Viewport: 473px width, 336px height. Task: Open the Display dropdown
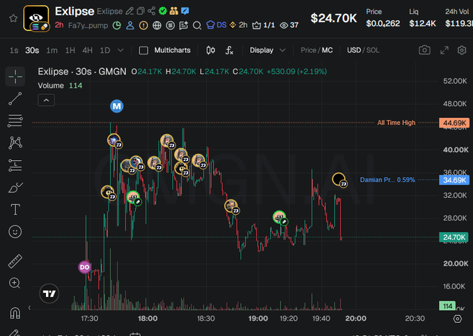[x=267, y=50]
